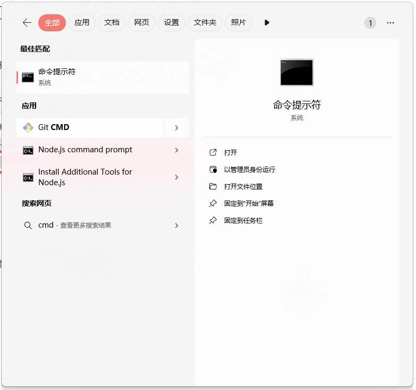Switch to the 文件夹 filter tab
The height and width of the screenshot is (390, 416).
(x=205, y=23)
